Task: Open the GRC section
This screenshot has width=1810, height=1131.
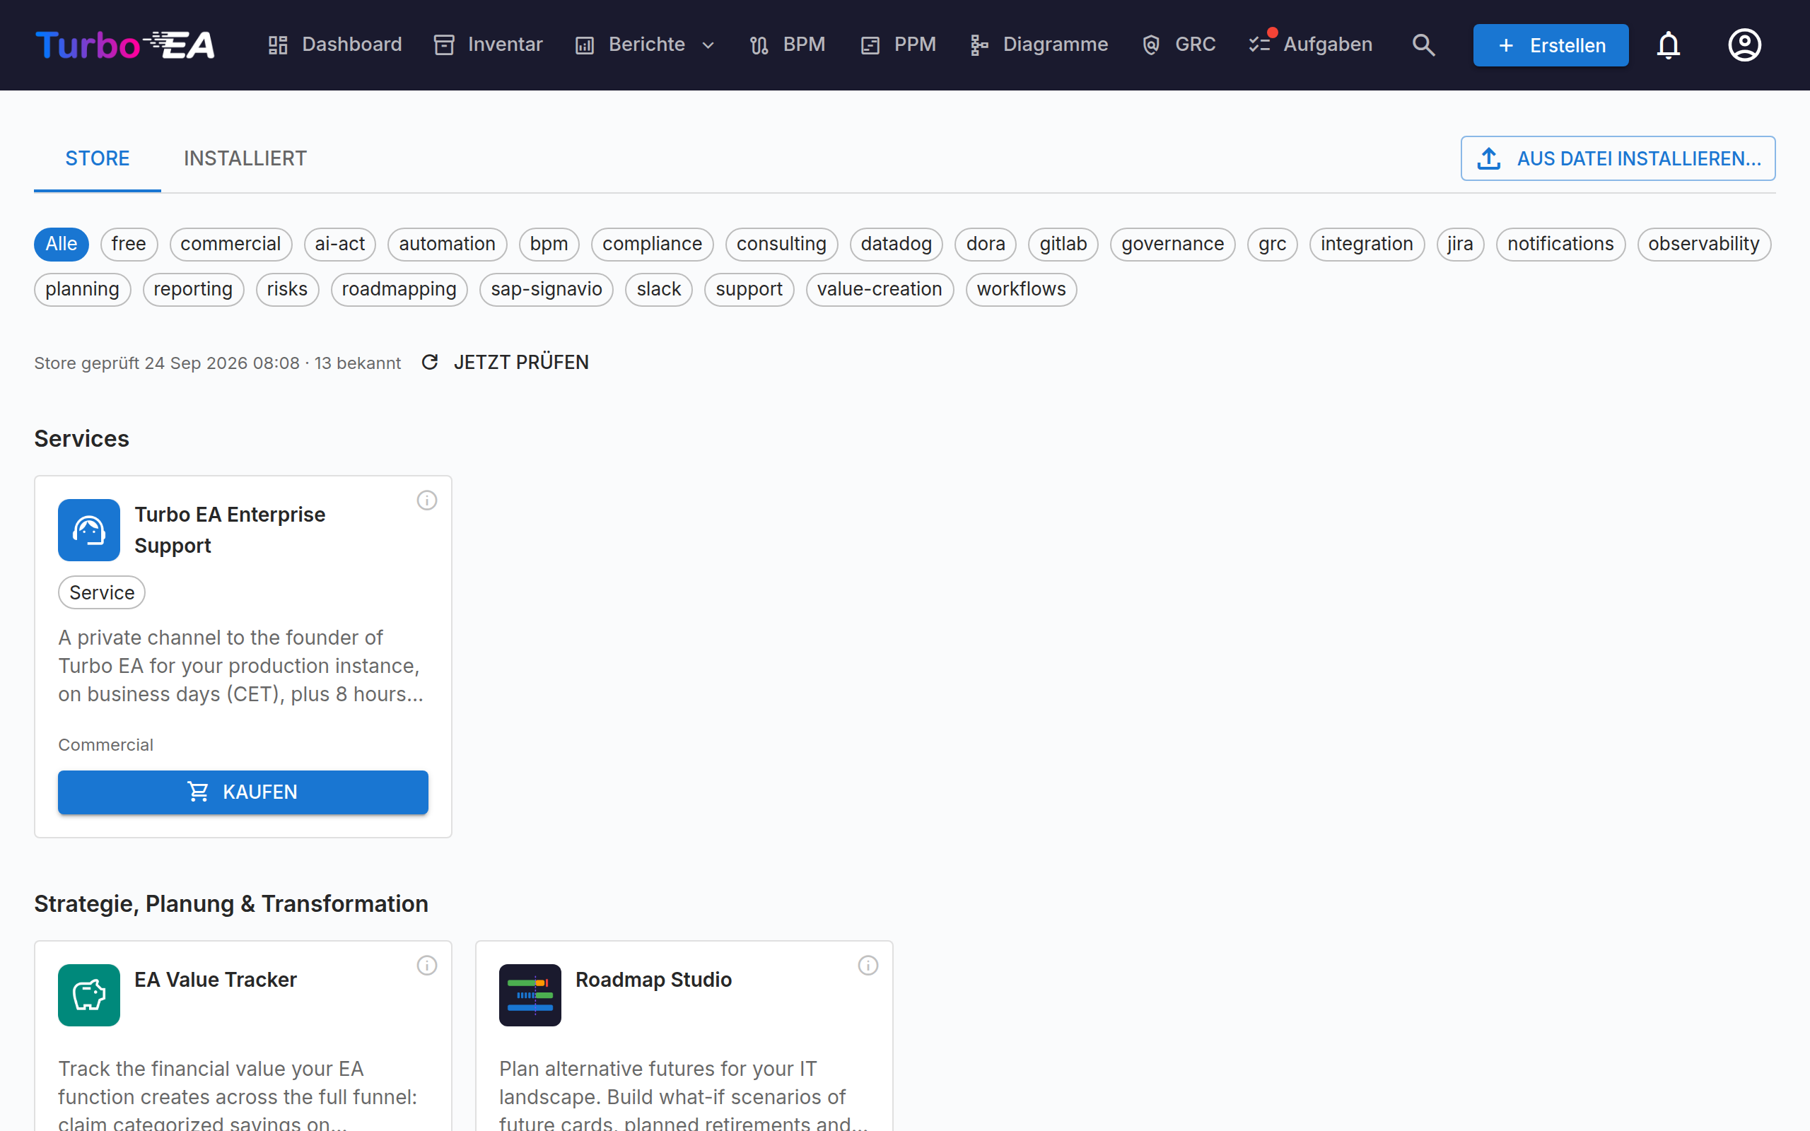Action: pyautogui.click(x=1179, y=45)
